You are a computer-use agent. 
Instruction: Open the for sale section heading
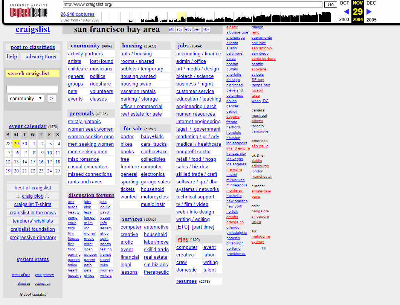133,128
